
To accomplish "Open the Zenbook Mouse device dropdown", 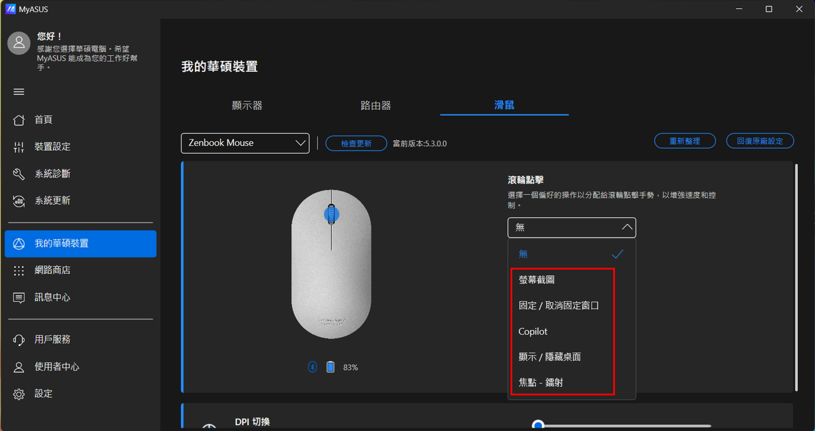I will [245, 143].
